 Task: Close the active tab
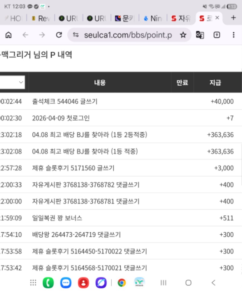[217, 18]
